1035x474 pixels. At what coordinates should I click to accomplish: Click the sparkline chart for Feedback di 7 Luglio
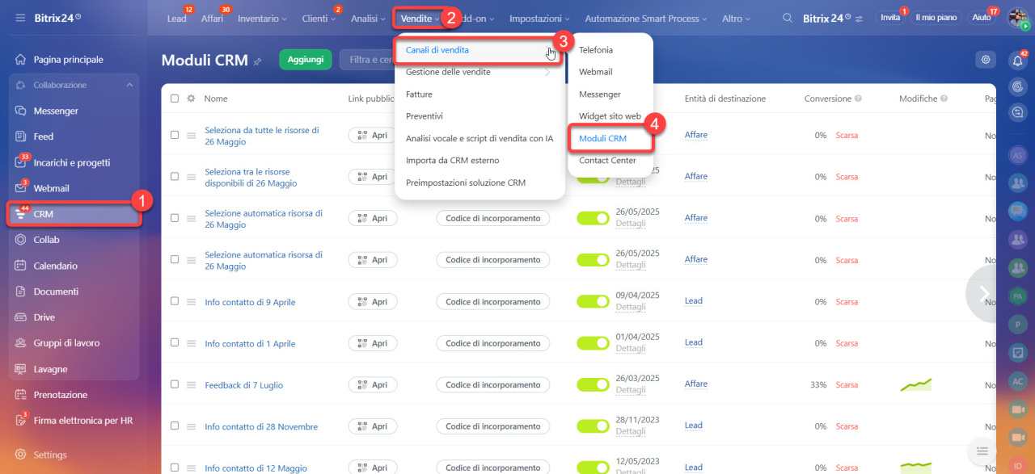[916, 384]
